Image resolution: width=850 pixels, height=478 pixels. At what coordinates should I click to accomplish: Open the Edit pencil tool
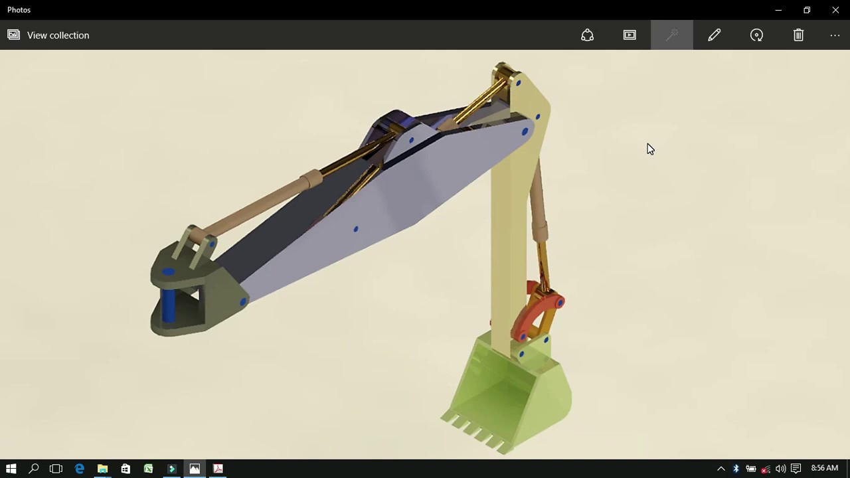pyautogui.click(x=715, y=35)
